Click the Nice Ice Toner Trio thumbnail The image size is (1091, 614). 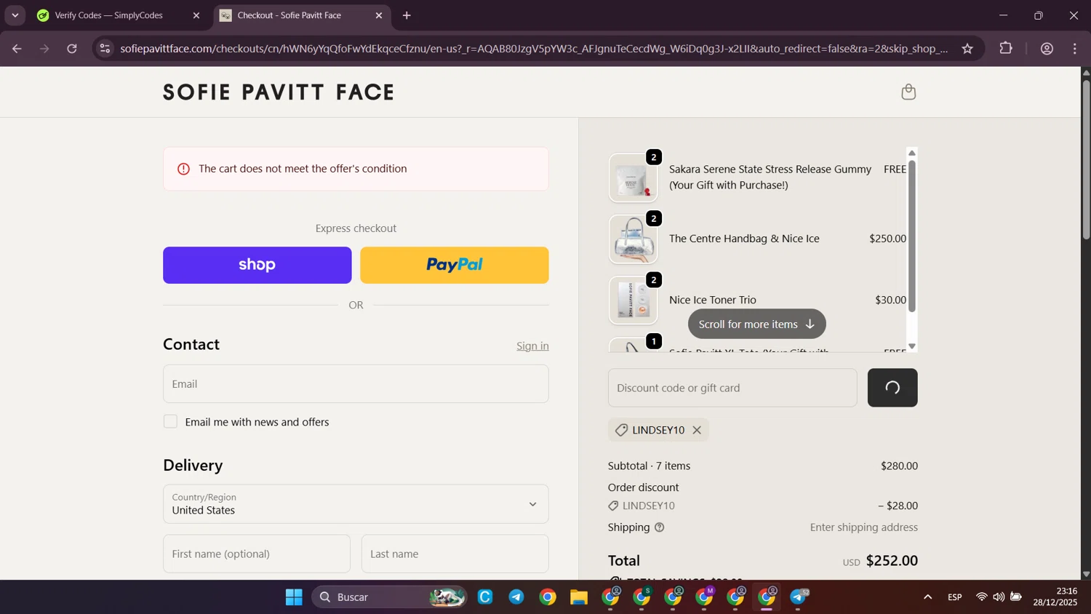click(x=633, y=300)
